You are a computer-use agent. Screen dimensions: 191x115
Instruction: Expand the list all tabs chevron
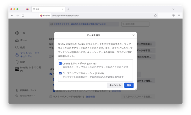[x=173, y=9]
